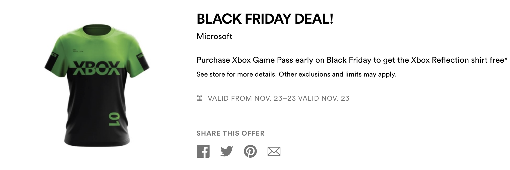Select the Microsoft store name

click(x=214, y=36)
